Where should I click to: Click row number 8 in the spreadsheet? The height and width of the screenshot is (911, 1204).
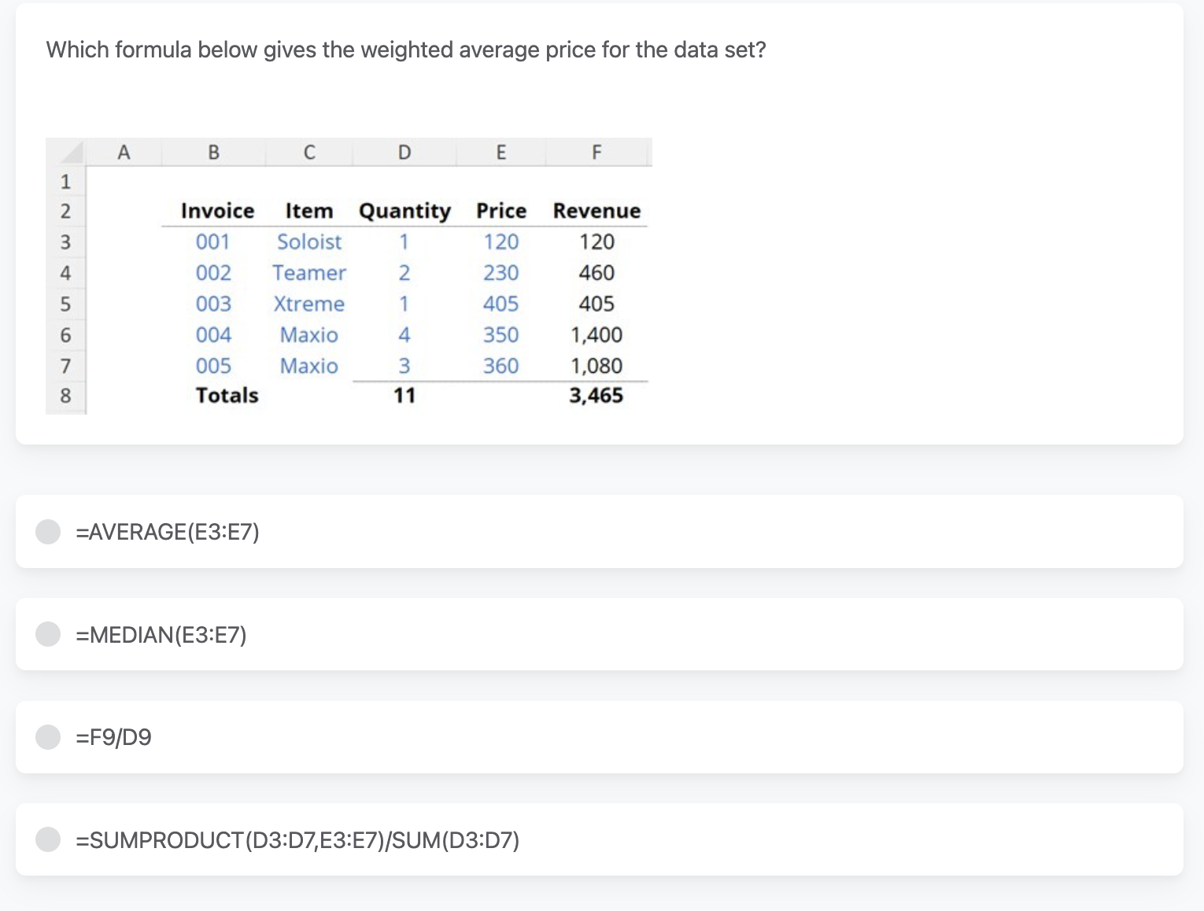pyautogui.click(x=65, y=395)
